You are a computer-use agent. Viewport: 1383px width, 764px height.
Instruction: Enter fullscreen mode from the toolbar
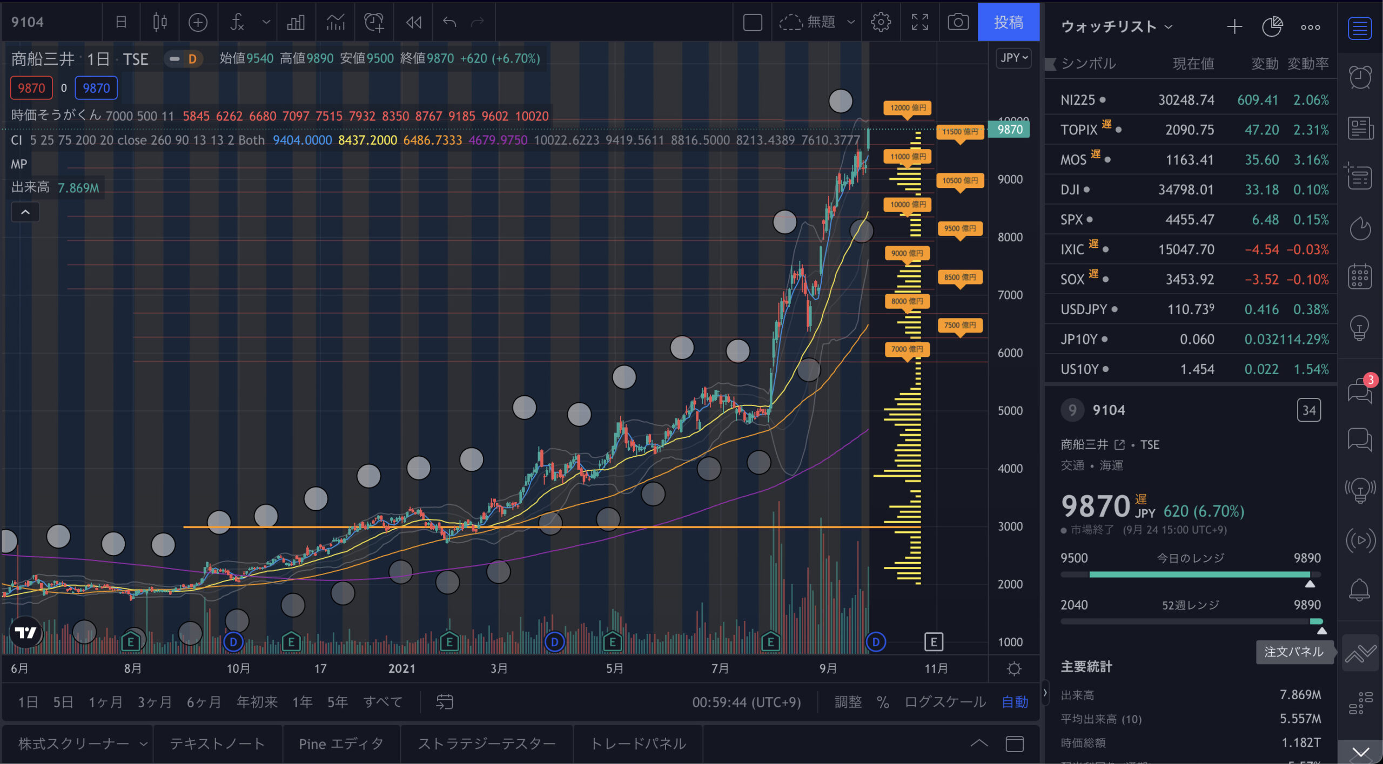tap(919, 22)
